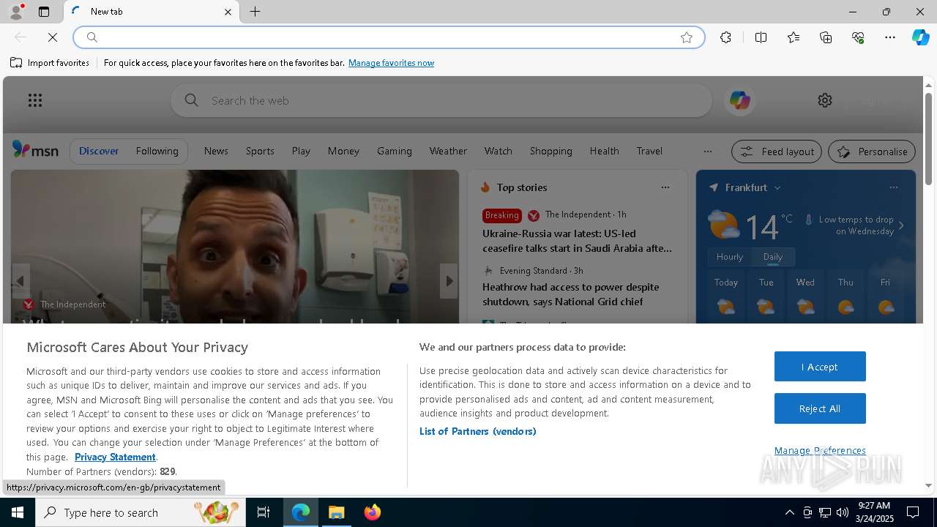The width and height of the screenshot is (937, 527).
Task: Open Ukraine-Russia war latest headline
Action: pos(577,241)
